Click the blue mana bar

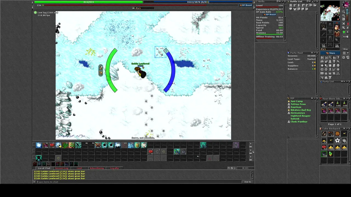[198, 2]
